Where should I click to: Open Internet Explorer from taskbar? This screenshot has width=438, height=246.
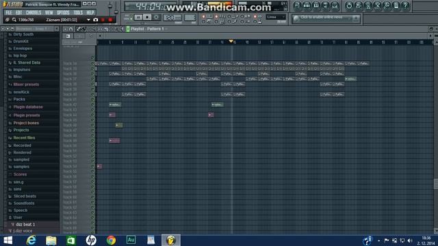(31, 240)
